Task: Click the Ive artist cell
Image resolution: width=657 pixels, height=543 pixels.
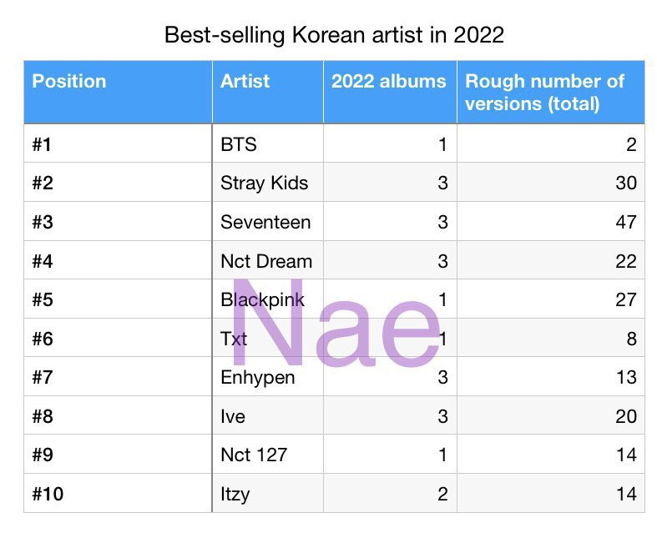Action: (268, 415)
